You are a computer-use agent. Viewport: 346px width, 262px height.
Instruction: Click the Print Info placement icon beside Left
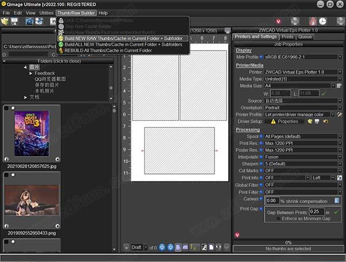340,177
